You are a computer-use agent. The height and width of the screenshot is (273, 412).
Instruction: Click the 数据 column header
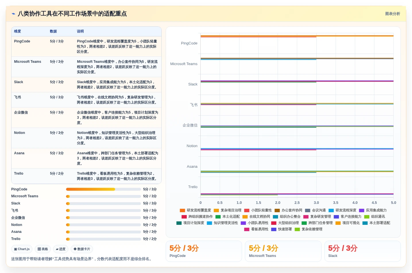pyautogui.click(x=53, y=32)
